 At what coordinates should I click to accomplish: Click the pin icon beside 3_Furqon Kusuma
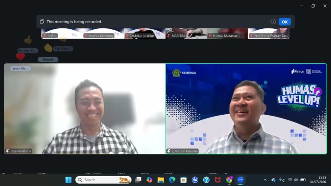(x=169, y=151)
